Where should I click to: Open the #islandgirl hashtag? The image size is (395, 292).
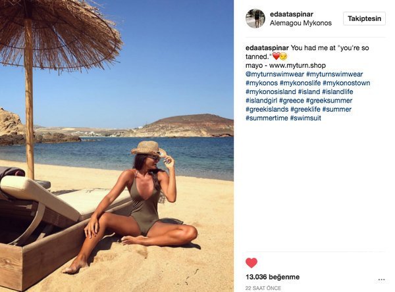click(261, 101)
